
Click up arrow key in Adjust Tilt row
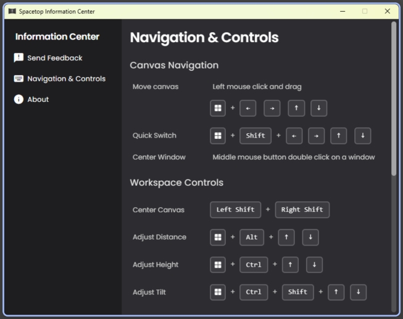[336, 292]
